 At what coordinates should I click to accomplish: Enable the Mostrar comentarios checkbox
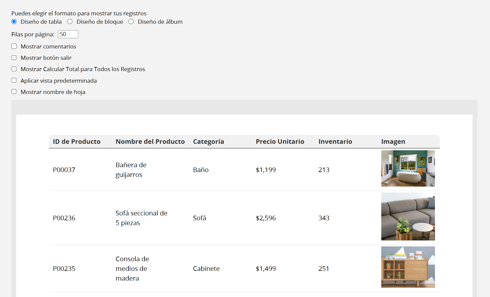tap(14, 46)
